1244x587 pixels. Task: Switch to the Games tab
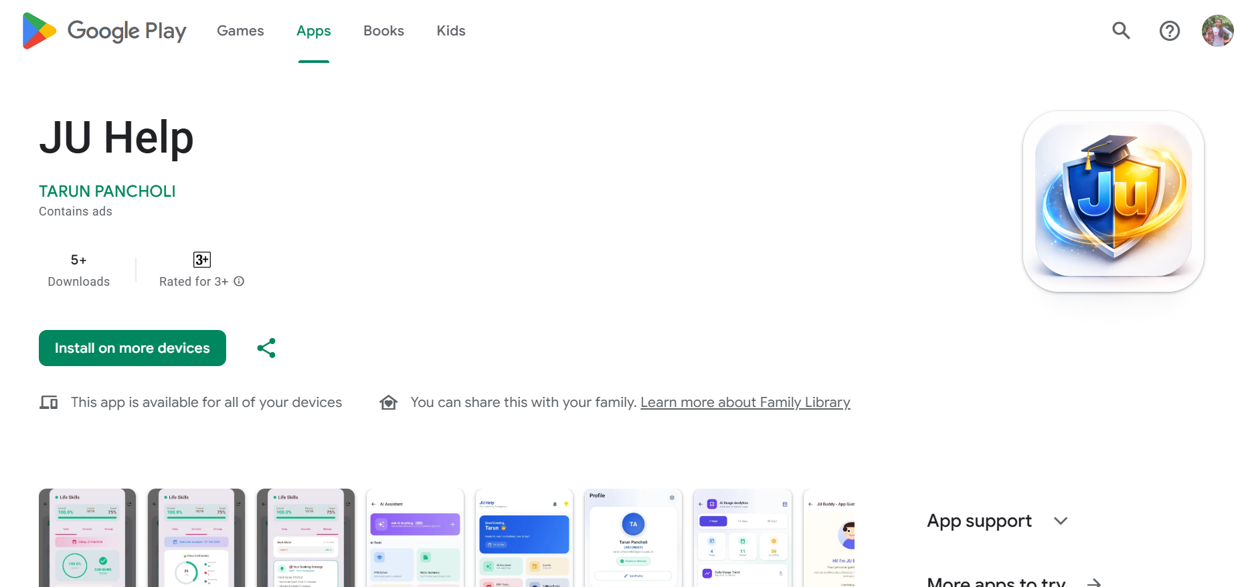click(240, 31)
